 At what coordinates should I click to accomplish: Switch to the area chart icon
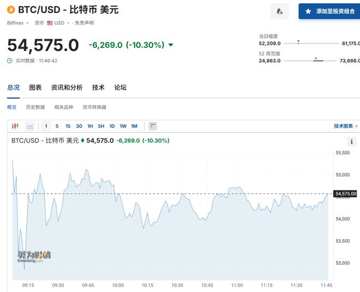click(x=30, y=126)
